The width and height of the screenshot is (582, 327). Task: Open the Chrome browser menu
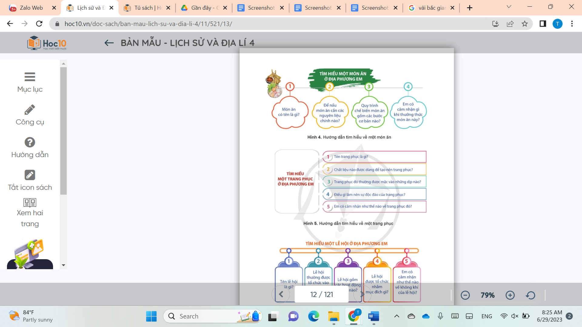pos(573,24)
